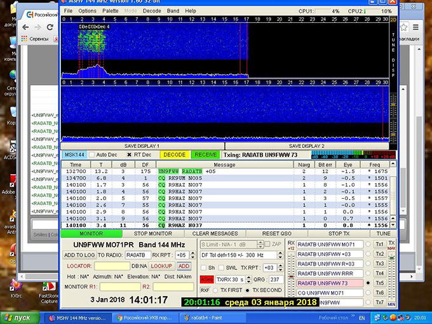
Task: Toggle the RT Dec checkbox
Action: [x=129, y=155]
